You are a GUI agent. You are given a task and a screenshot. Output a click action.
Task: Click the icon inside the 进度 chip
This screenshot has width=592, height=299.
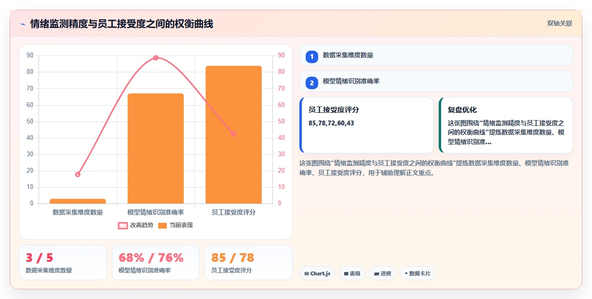click(376, 273)
